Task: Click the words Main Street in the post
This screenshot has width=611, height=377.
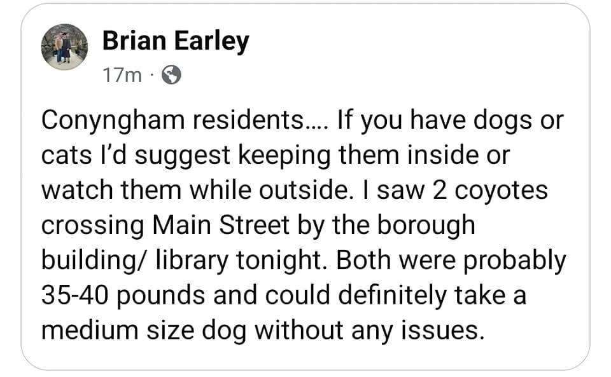Action: click(221, 225)
